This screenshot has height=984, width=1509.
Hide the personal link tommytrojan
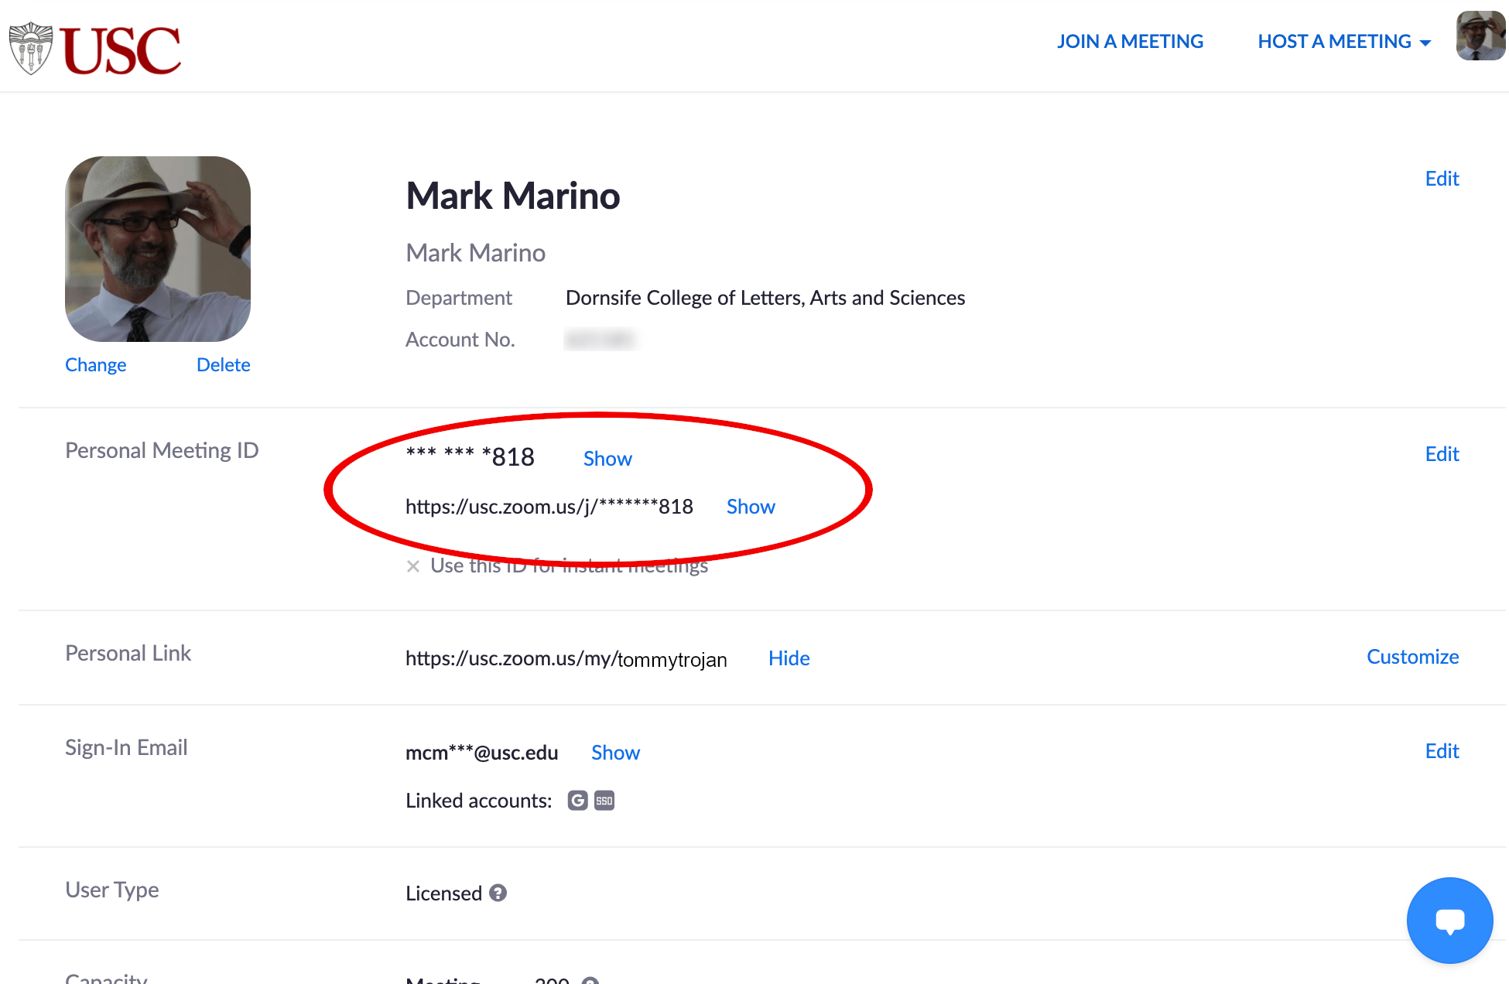tap(789, 658)
